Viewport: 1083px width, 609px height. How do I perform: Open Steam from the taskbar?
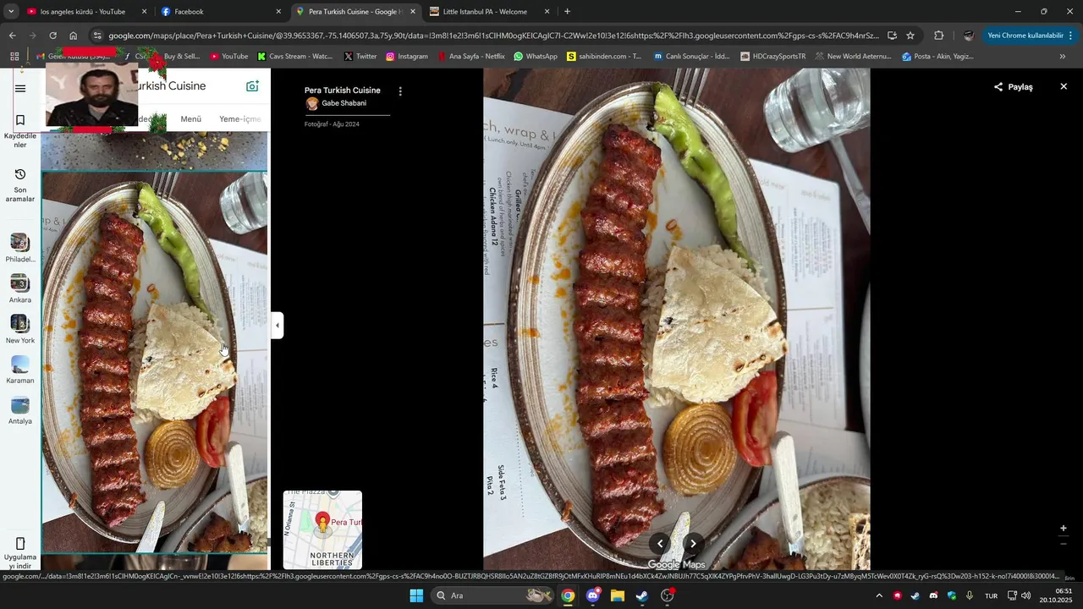(x=642, y=595)
